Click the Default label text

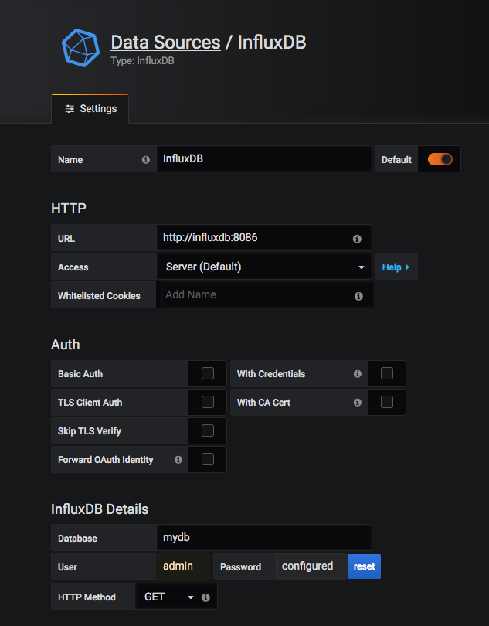tap(396, 160)
